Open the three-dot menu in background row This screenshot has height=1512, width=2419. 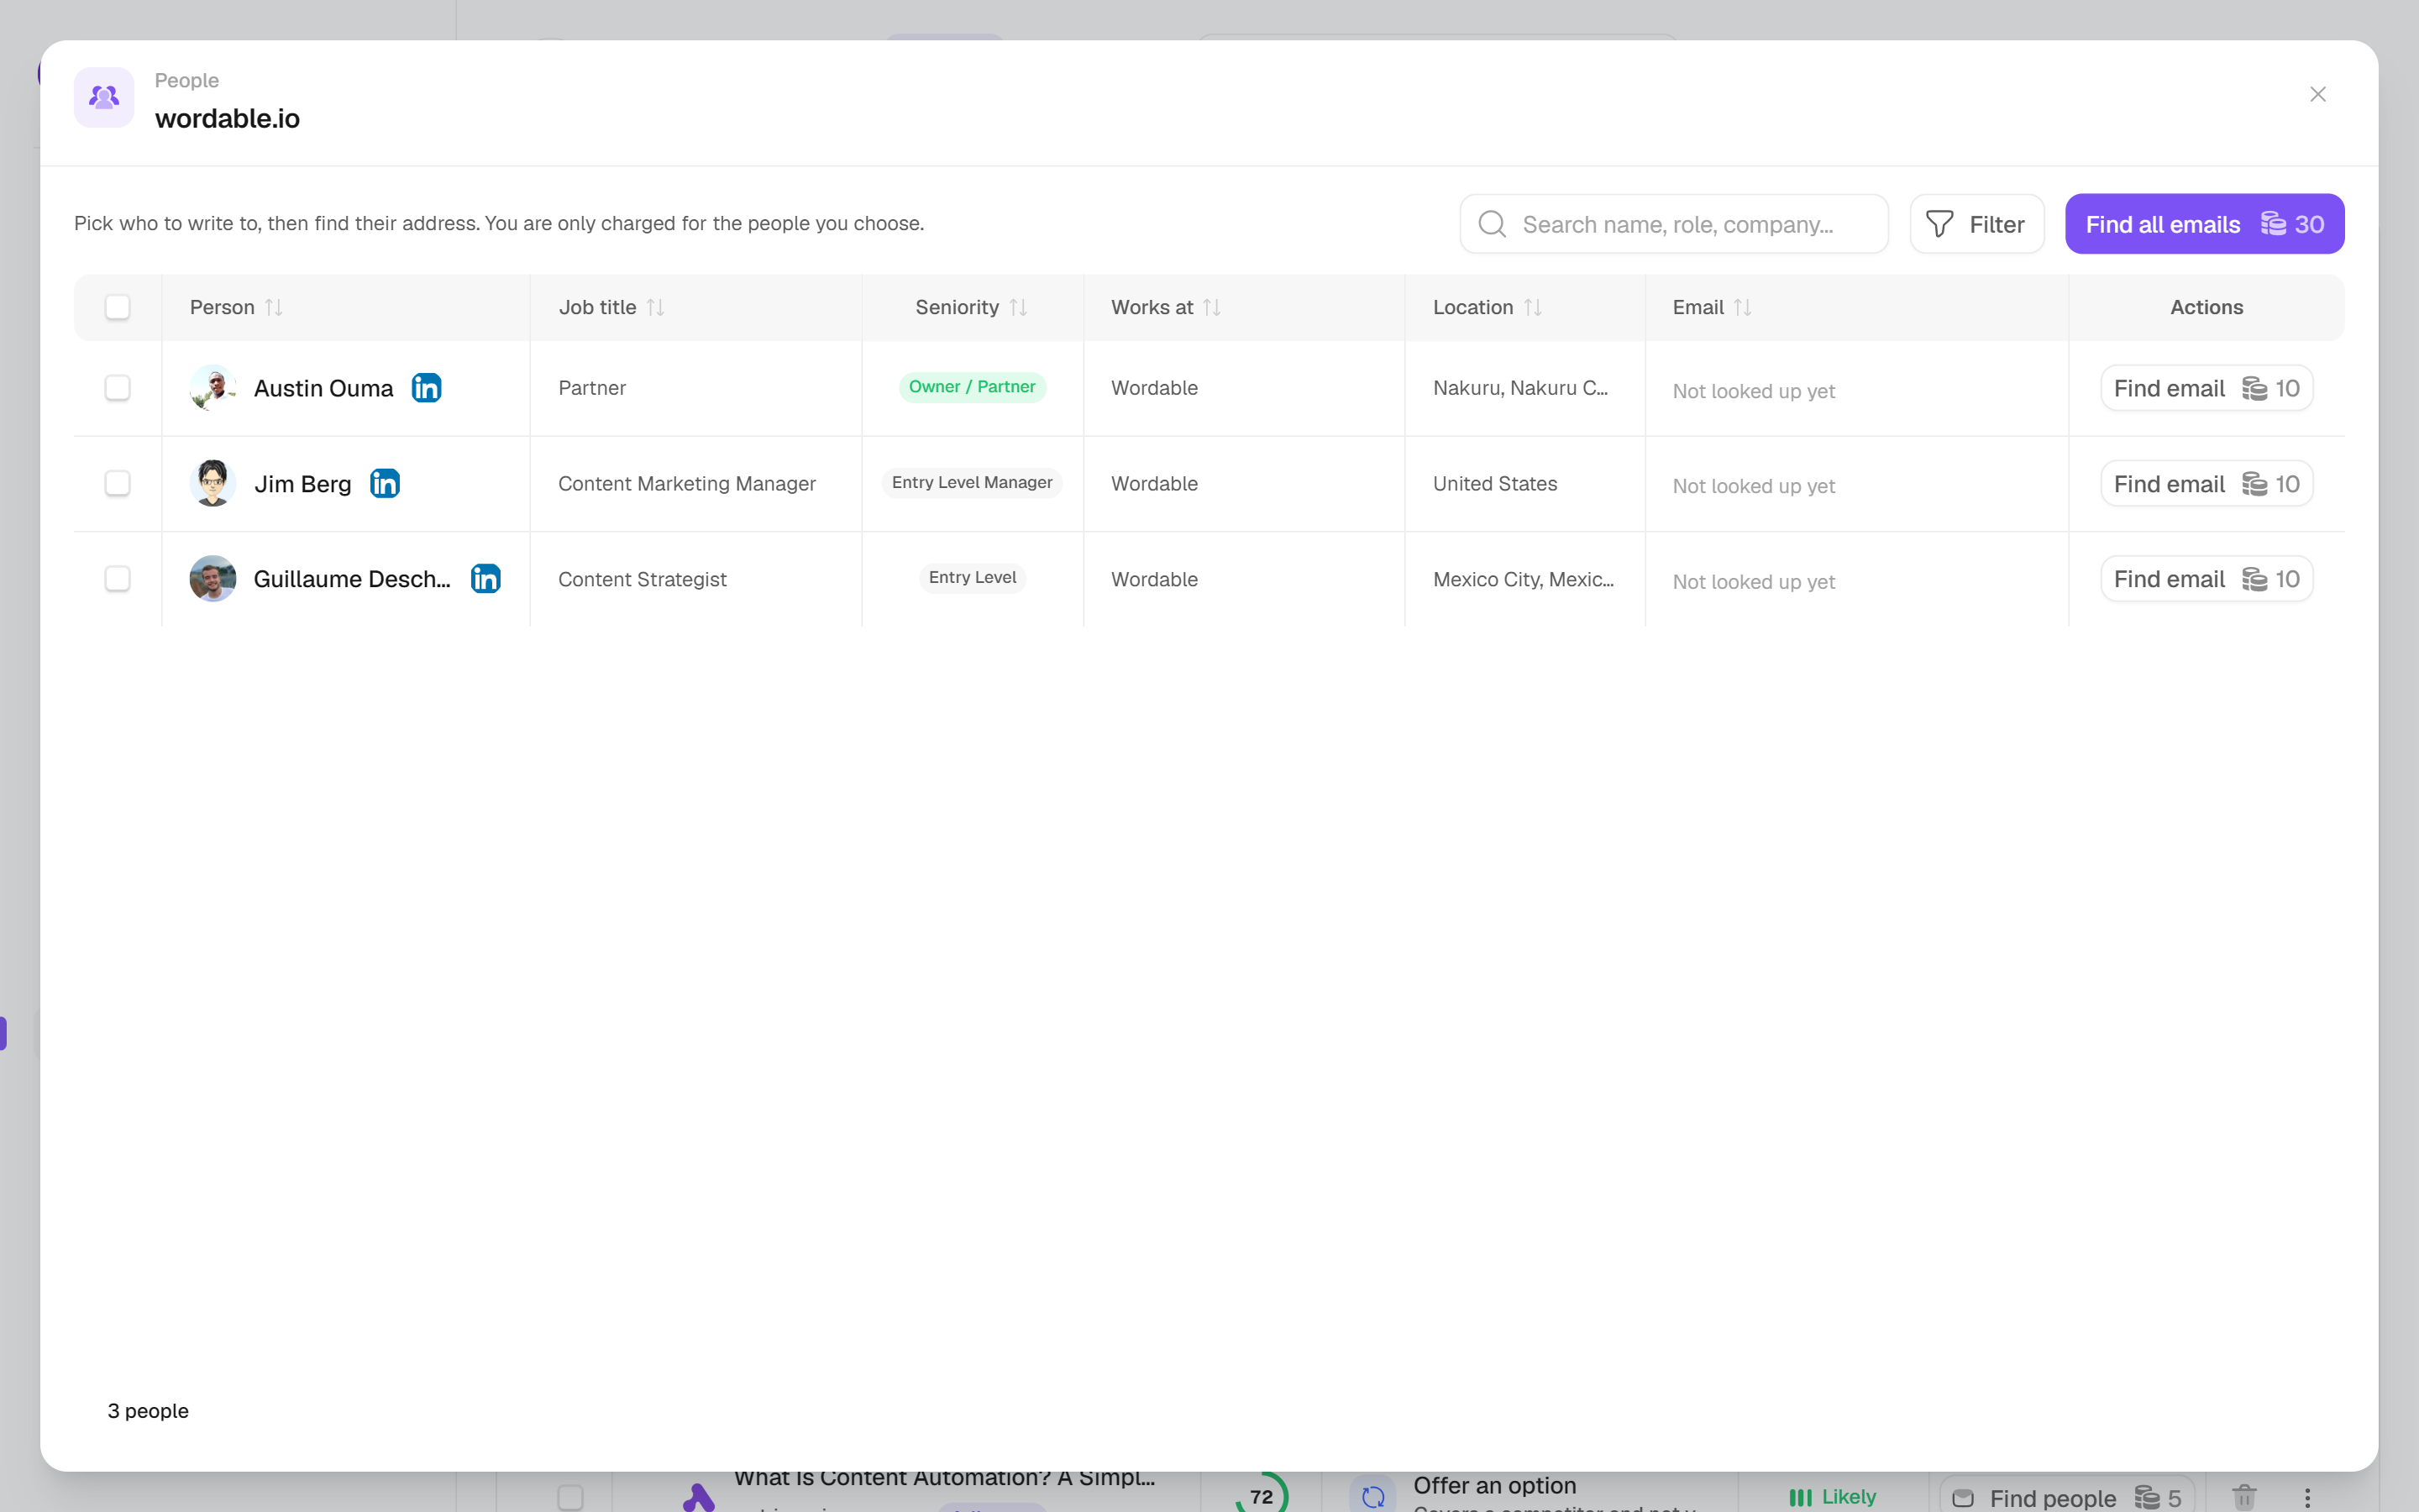(x=2307, y=1498)
